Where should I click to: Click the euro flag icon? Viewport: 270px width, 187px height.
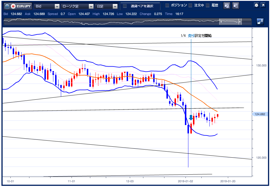tap(7, 6)
